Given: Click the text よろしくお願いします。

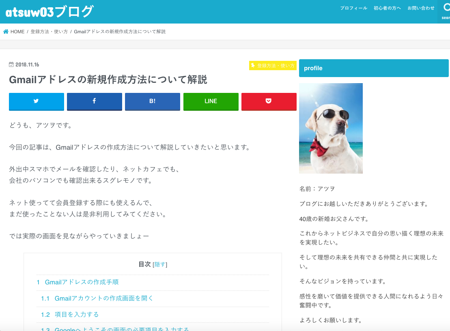Looking at the screenshot, I should [332, 320].
